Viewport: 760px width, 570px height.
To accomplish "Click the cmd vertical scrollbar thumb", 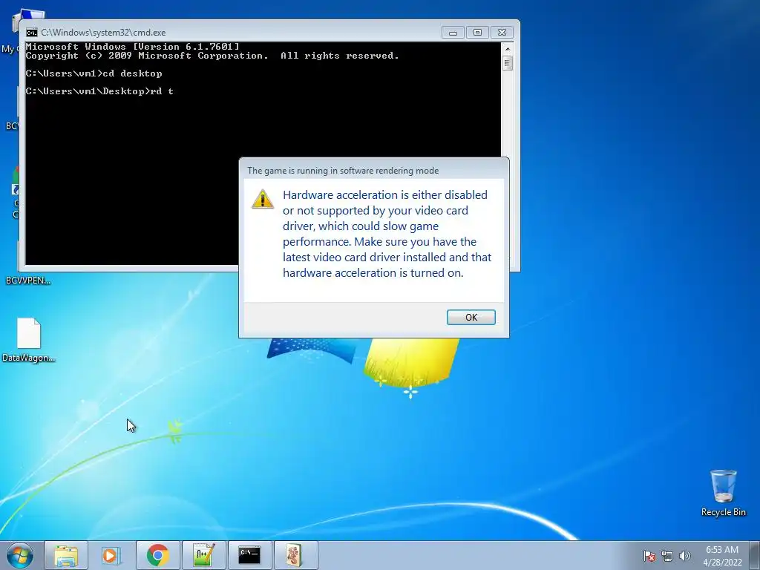I will coord(508,63).
